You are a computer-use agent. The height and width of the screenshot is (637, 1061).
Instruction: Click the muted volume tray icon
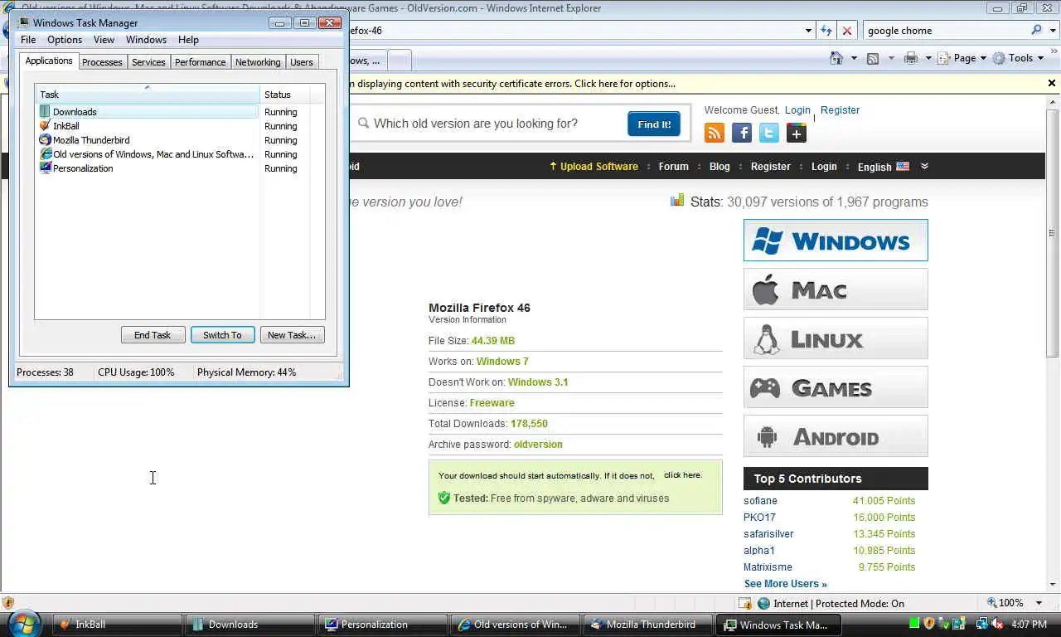pyautogui.click(x=997, y=624)
